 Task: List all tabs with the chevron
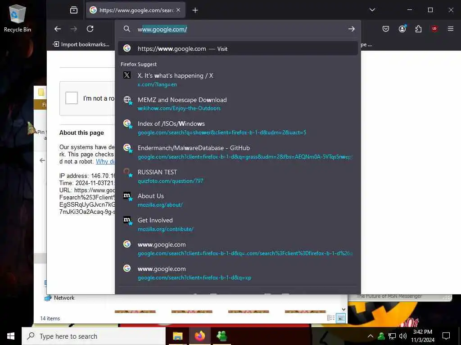click(372, 10)
